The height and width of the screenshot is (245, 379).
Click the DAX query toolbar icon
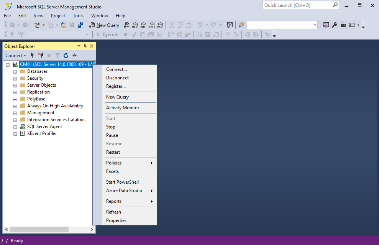160,25
